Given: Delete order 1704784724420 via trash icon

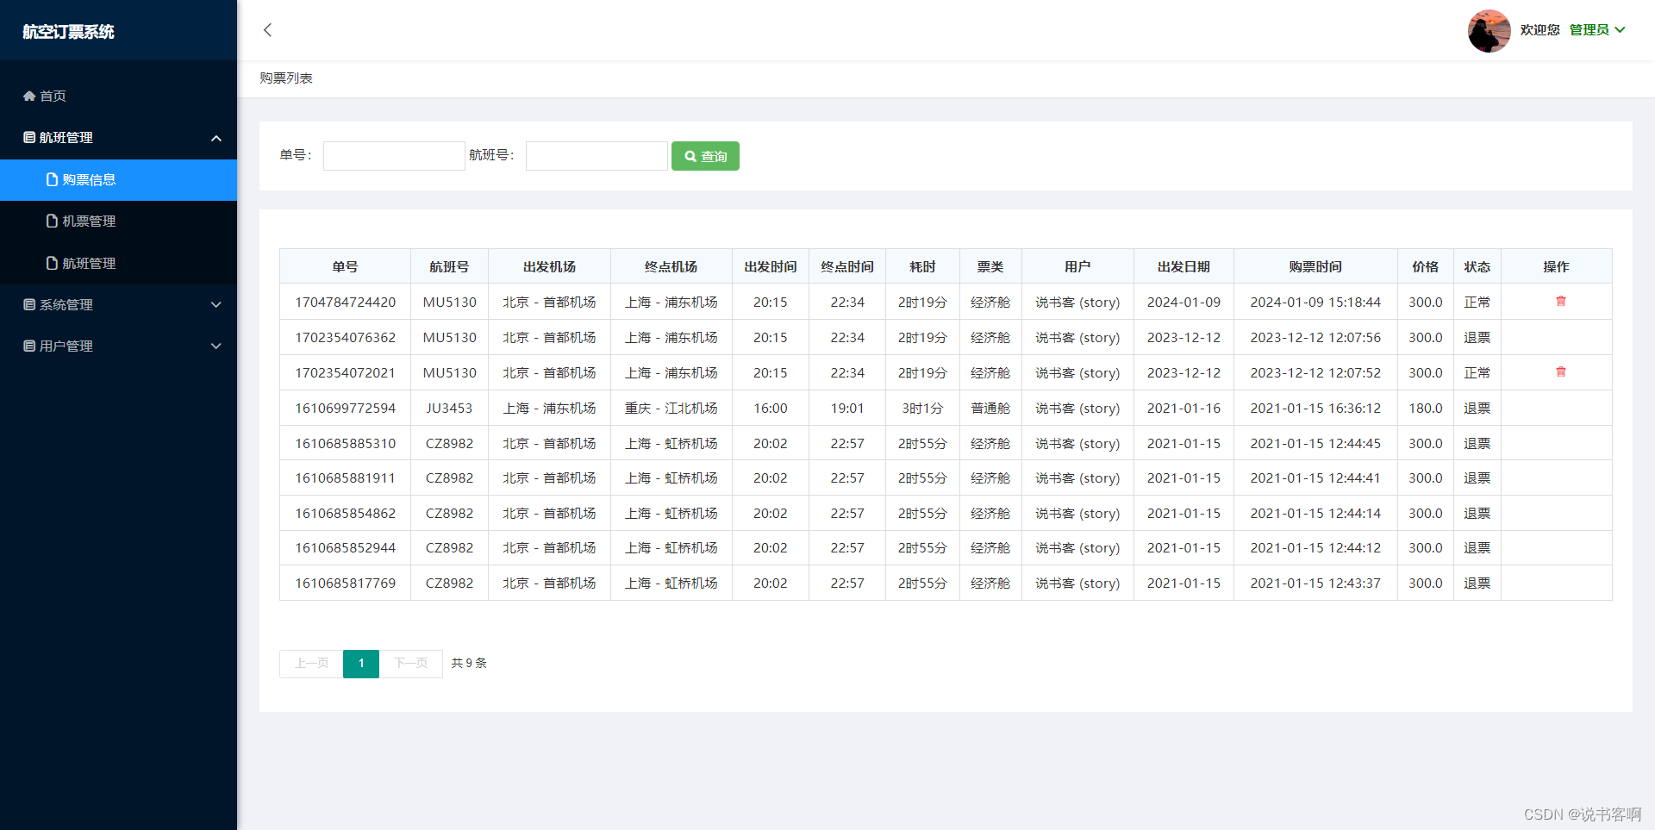Looking at the screenshot, I should pyautogui.click(x=1560, y=302).
